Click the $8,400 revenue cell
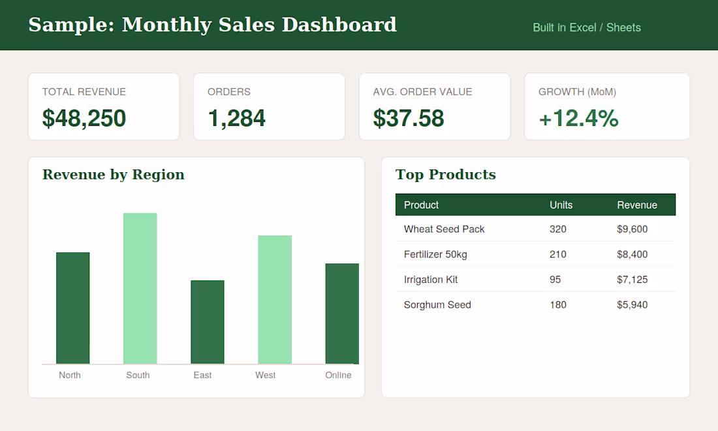 point(632,254)
